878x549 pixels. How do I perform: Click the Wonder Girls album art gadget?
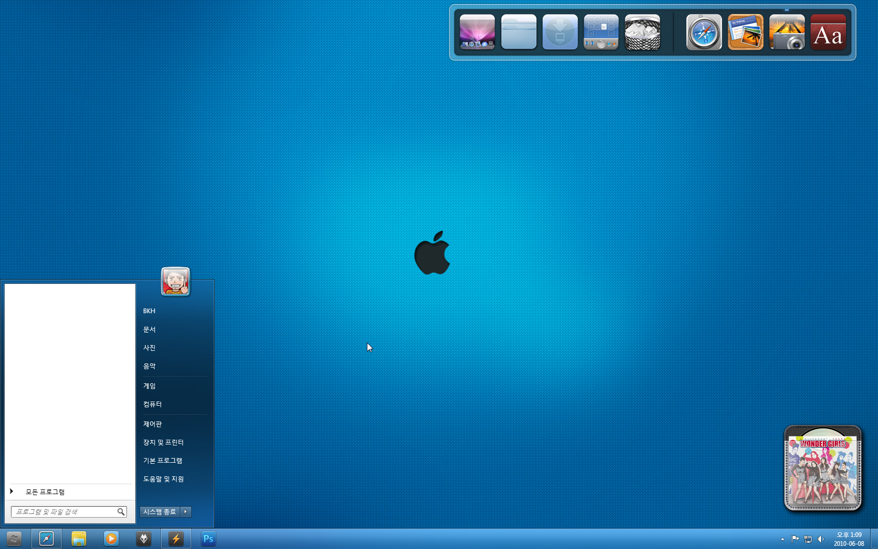tap(823, 468)
